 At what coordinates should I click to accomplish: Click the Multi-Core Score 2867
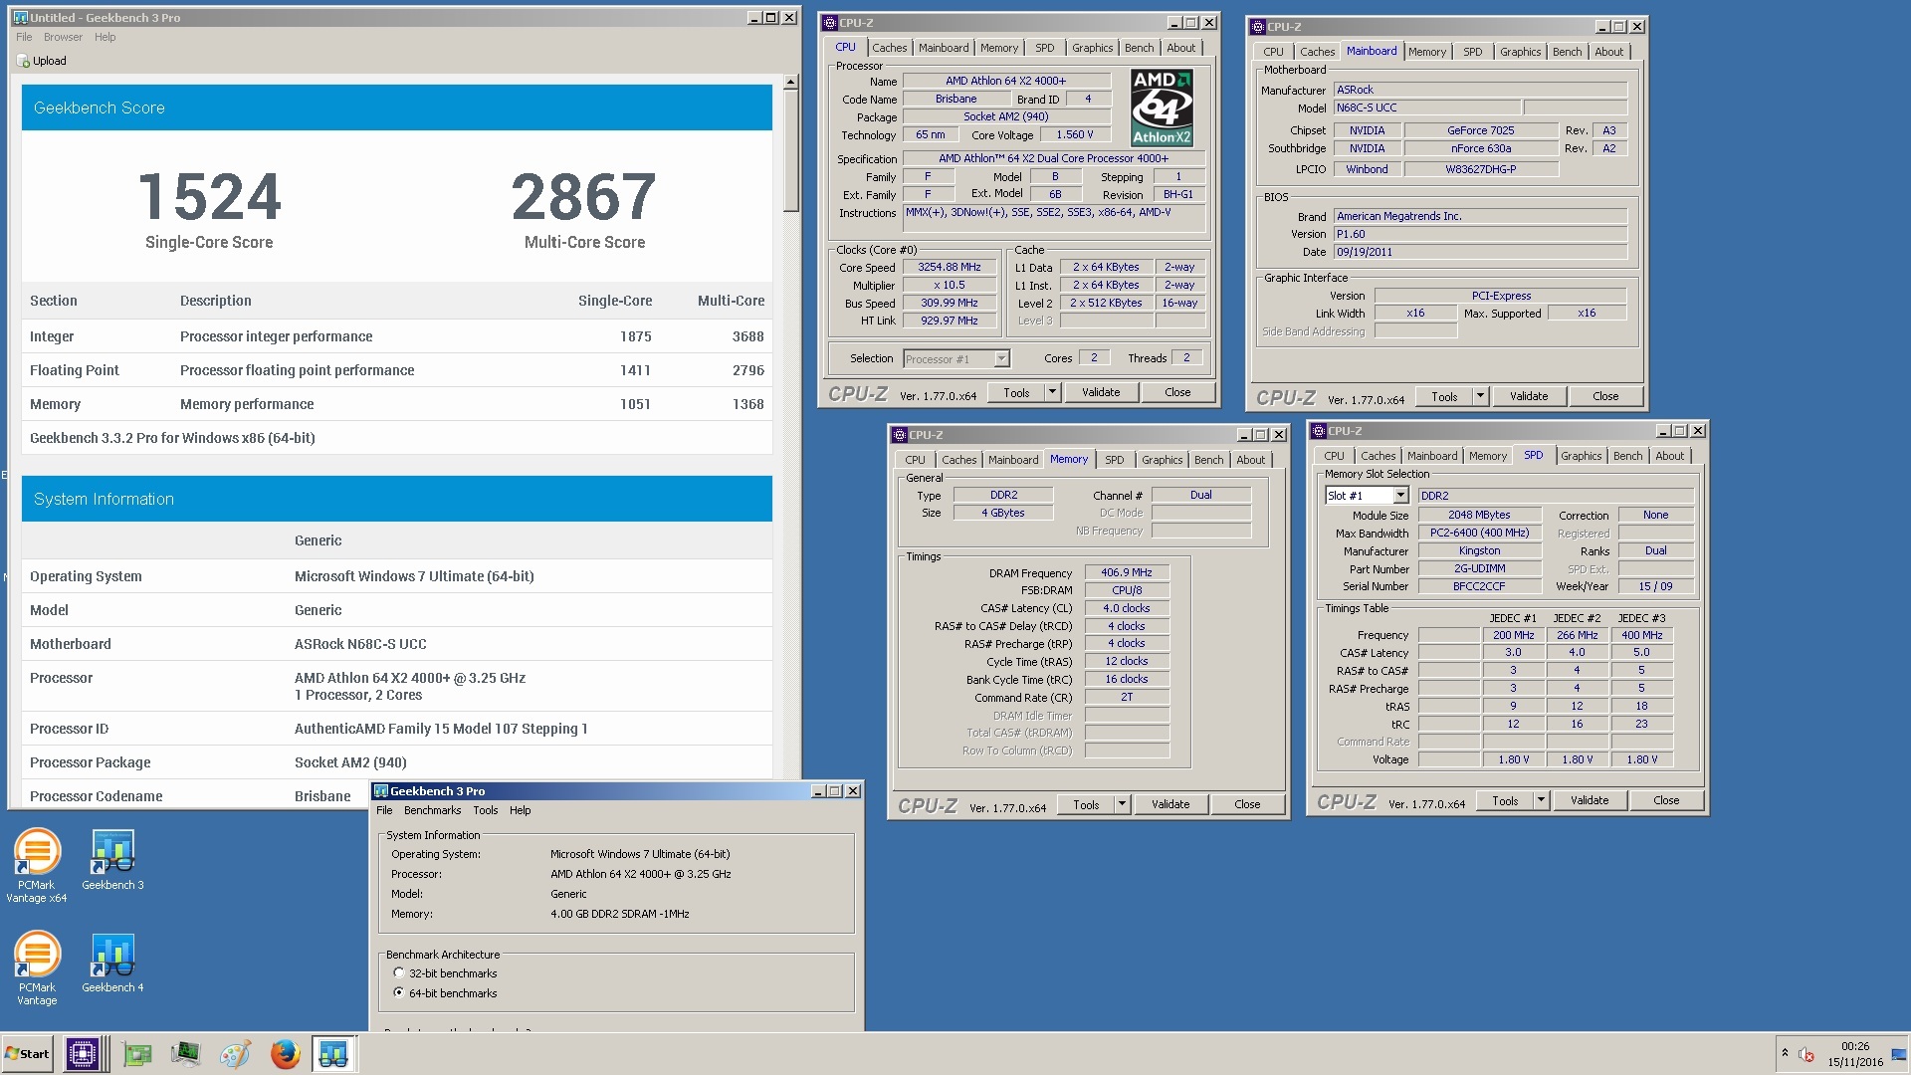(x=584, y=197)
